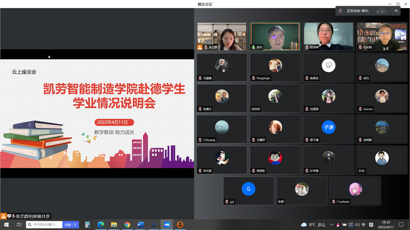Click the muted mic icon on PengYujie's tile
The width and height of the screenshot is (410, 230).
[x=253, y=78]
